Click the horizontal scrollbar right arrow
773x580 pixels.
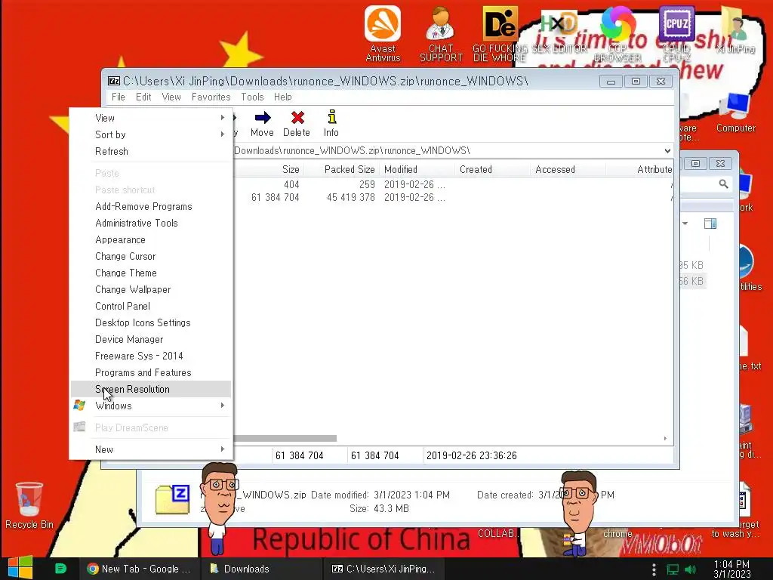(665, 438)
